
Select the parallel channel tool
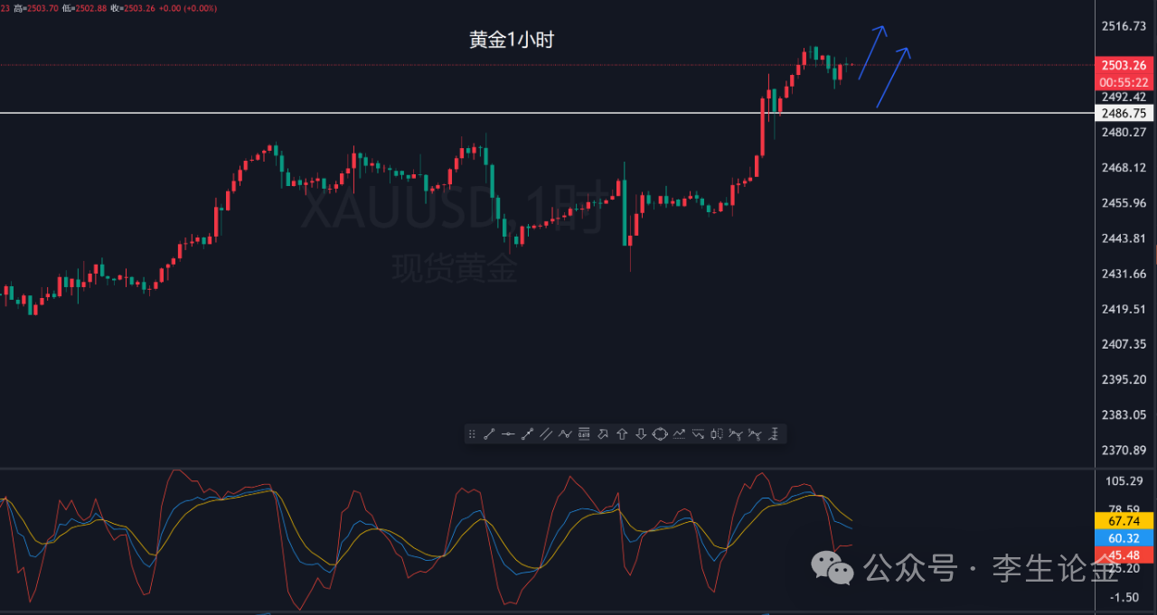pyautogui.click(x=546, y=433)
